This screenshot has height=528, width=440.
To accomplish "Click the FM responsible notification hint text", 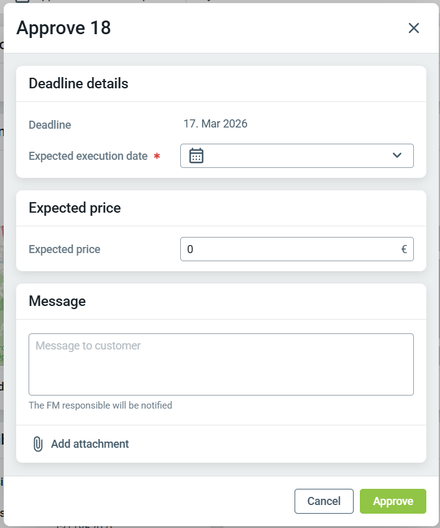I will coord(100,405).
